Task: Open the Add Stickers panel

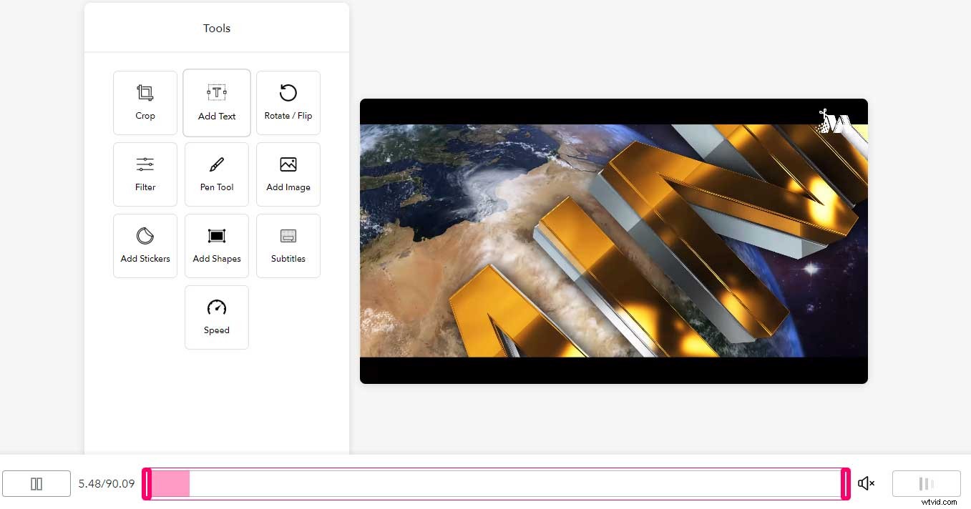Action: click(x=145, y=245)
